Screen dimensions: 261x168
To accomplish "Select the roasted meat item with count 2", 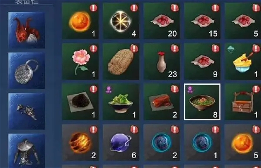I will 161,102.
